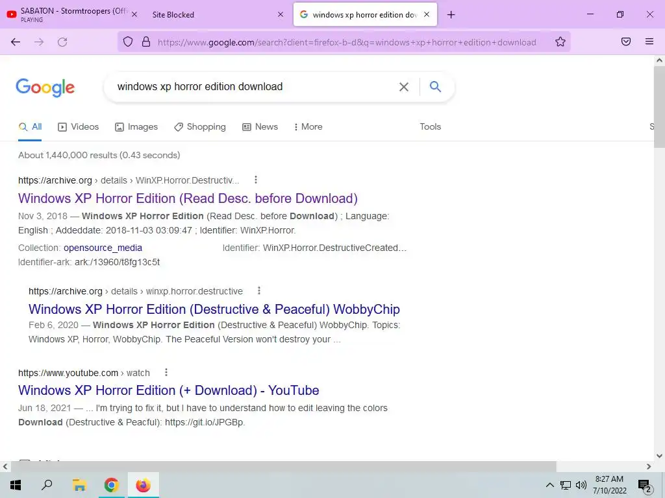Bookmark this page with the star icon
Image resolution: width=665 pixels, height=498 pixels.
tap(560, 41)
